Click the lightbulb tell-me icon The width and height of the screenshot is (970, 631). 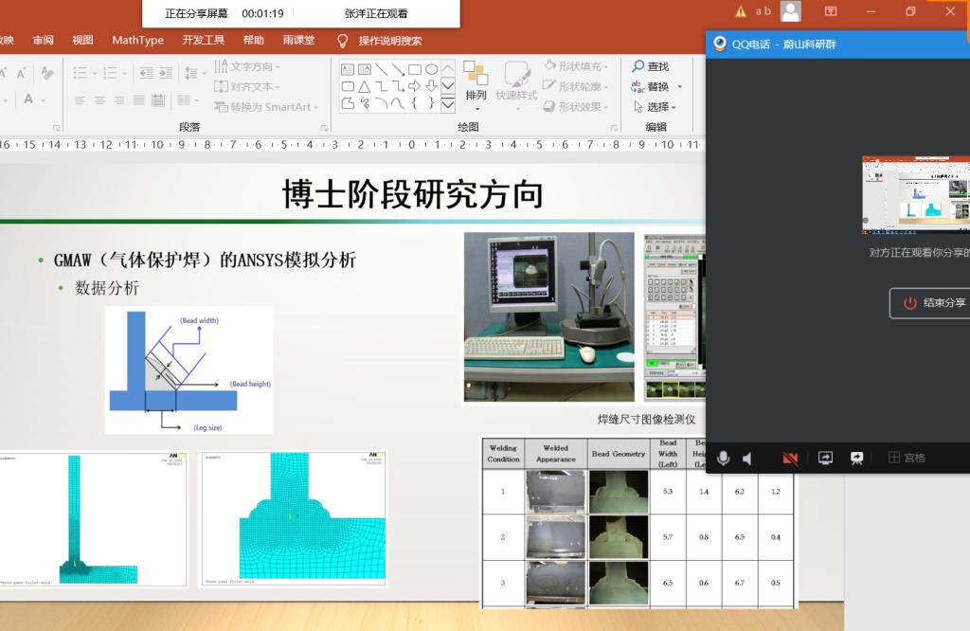pos(342,41)
